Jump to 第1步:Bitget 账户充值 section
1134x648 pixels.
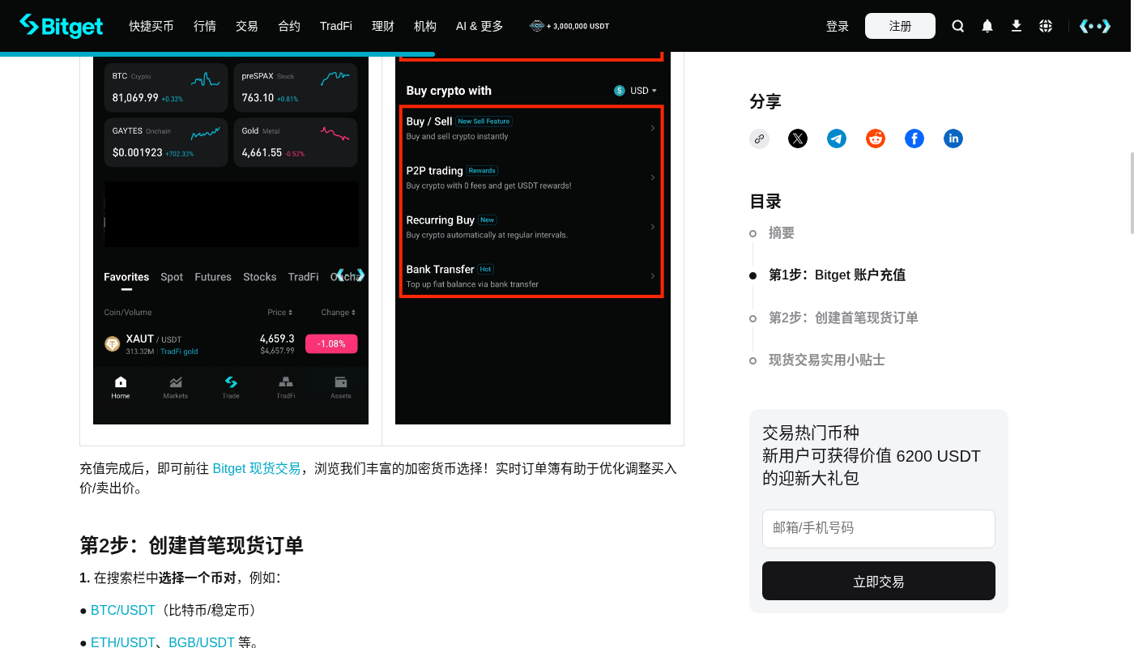(838, 275)
